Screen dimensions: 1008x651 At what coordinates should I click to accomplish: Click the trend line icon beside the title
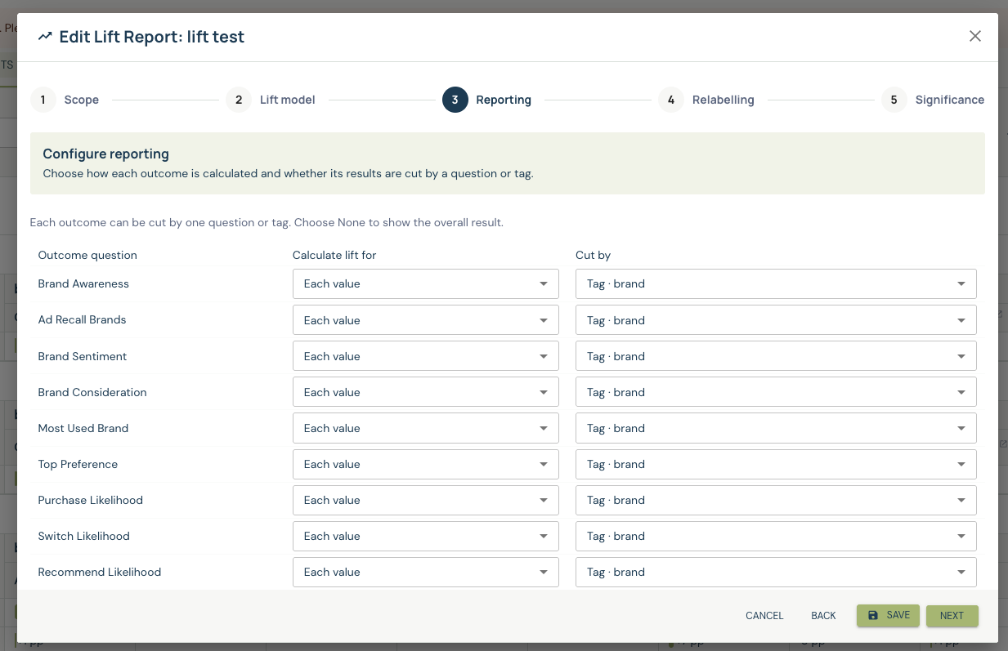[45, 37]
